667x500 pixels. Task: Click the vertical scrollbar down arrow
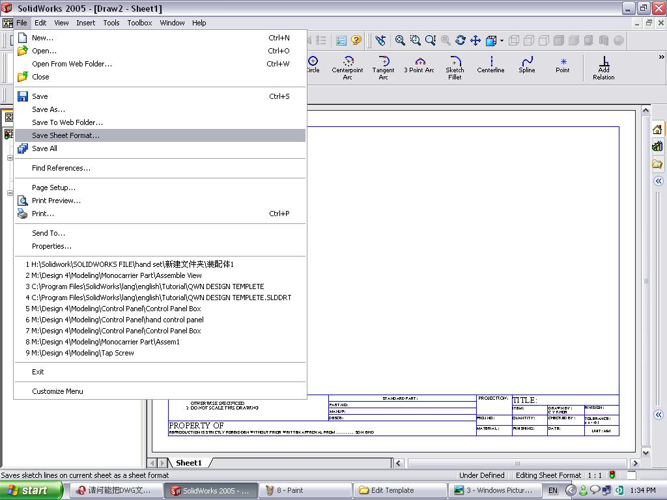point(646,453)
